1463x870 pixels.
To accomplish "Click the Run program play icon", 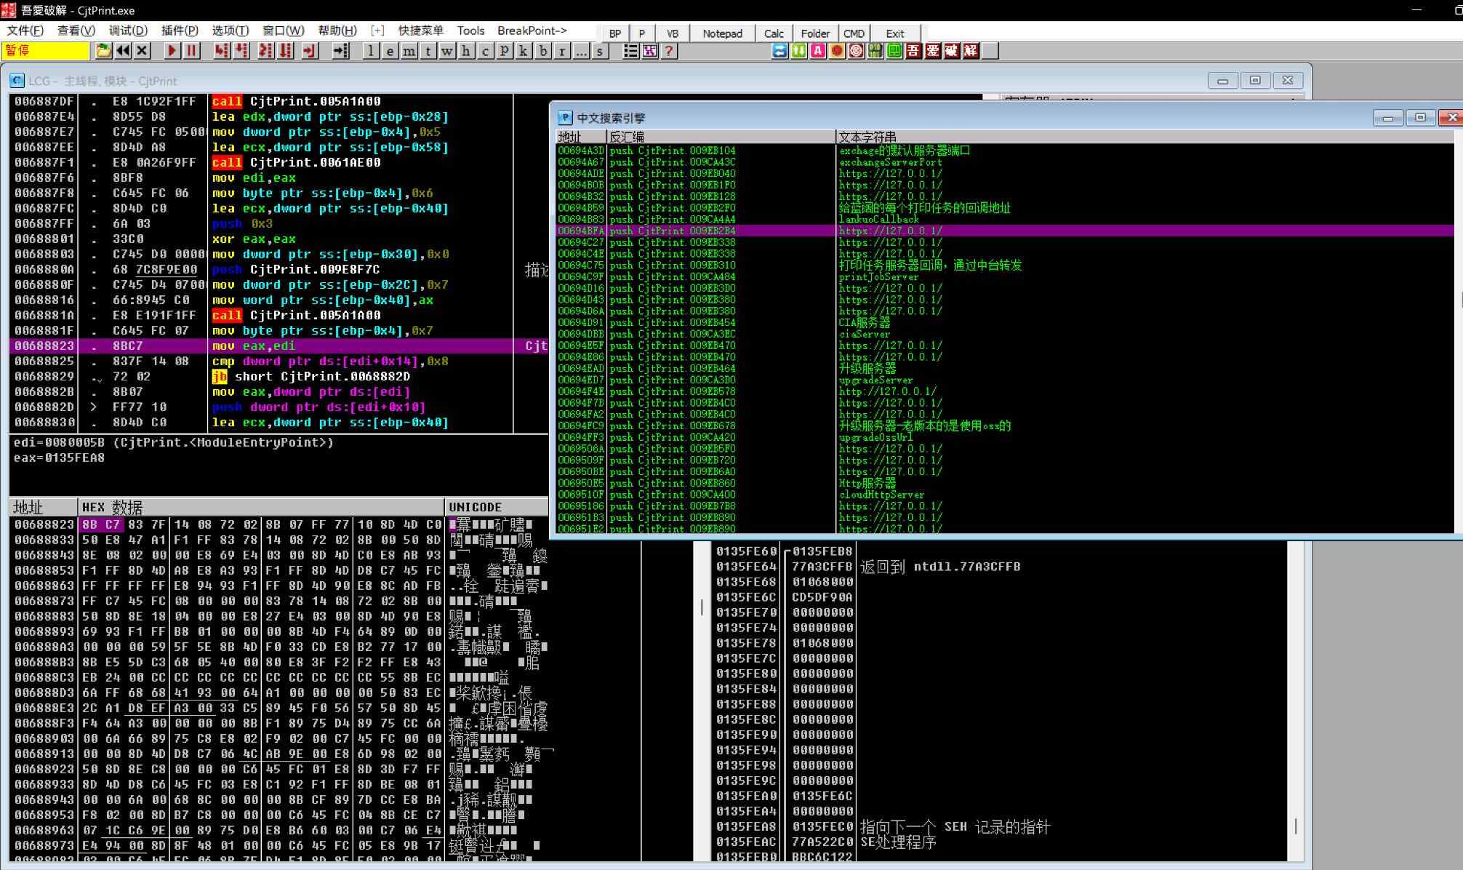I will 172,51.
